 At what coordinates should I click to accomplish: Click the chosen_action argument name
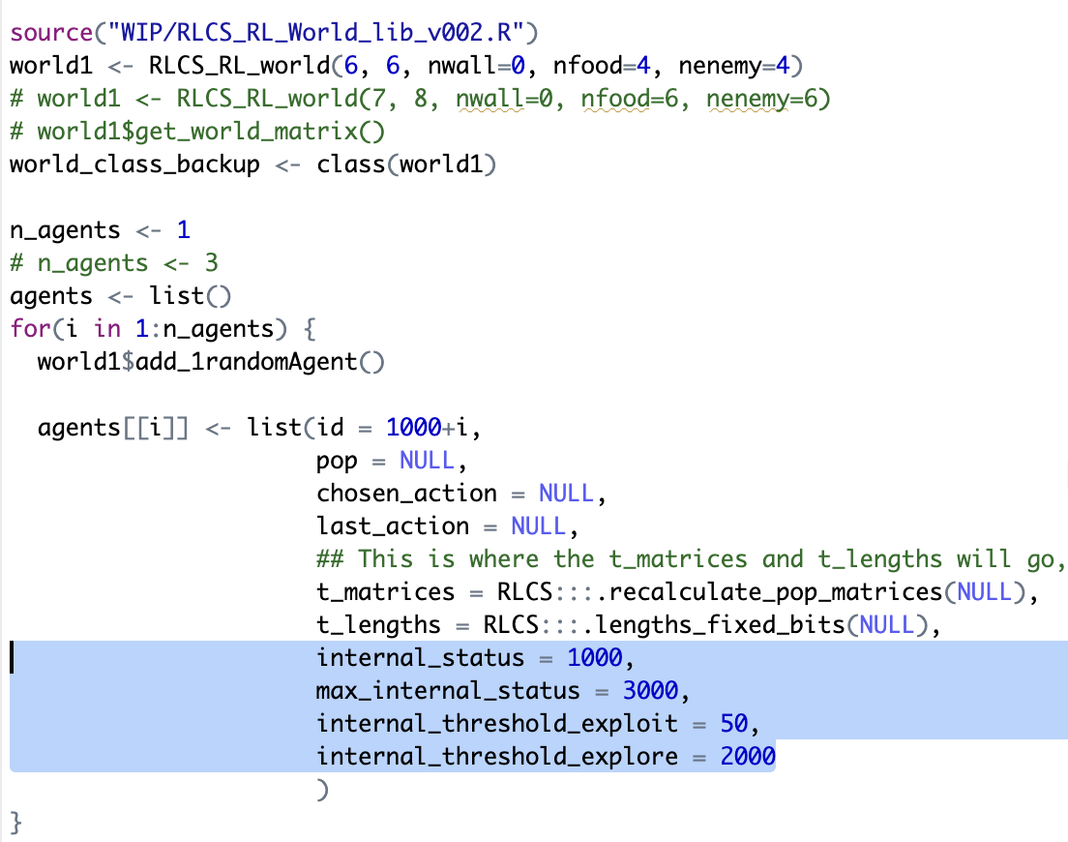[x=406, y=493]
